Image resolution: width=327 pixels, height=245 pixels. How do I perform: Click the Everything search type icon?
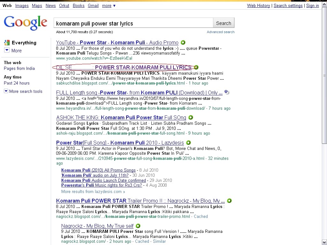(x=7, y=43)
